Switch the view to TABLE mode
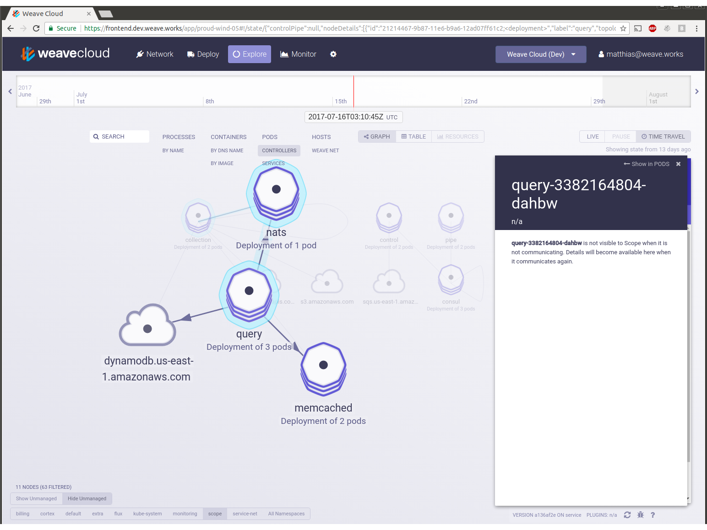707x530 pixels. point(413,136)
